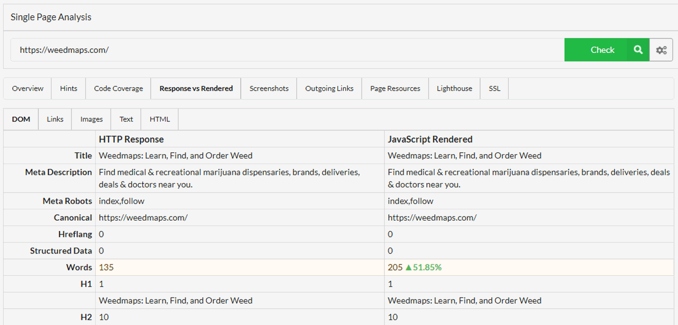Open the settings gears icon
Viewport: 678px width, 325px height.
pos(661,50)
